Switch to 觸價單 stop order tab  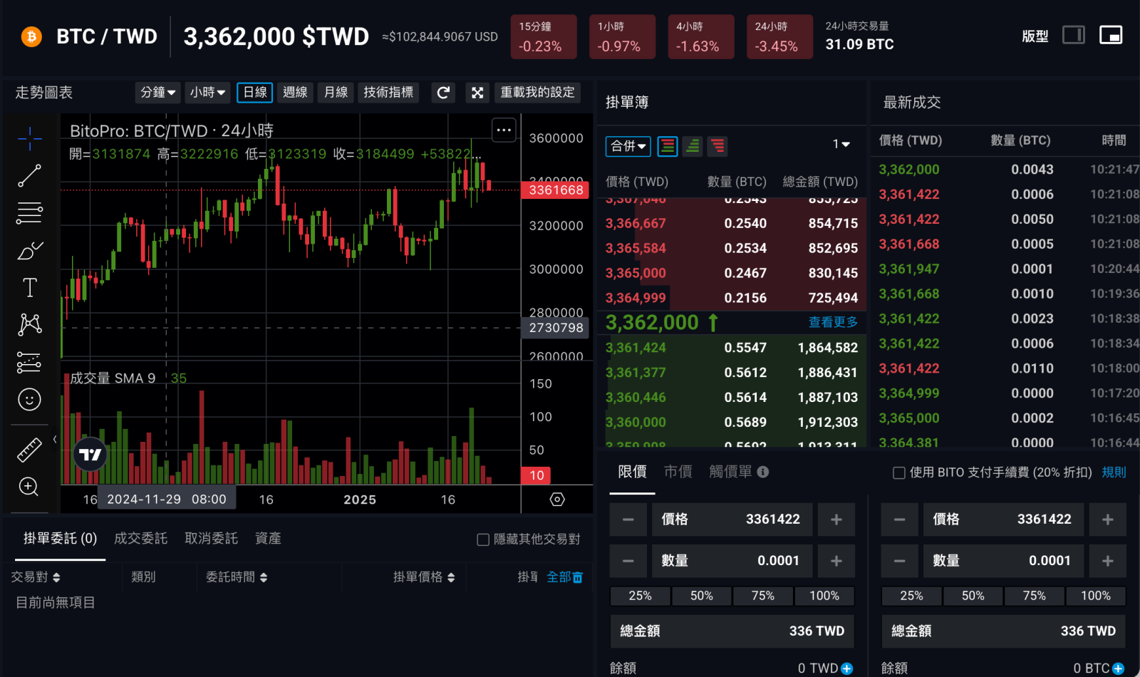click(x=730, y=472)
